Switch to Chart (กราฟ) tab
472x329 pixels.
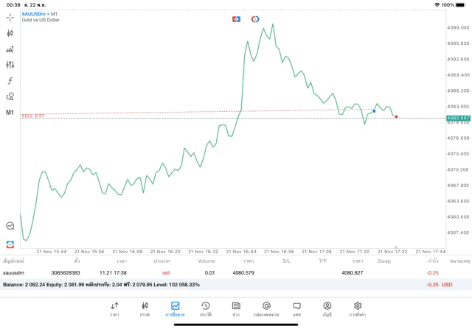coord(145,308)
